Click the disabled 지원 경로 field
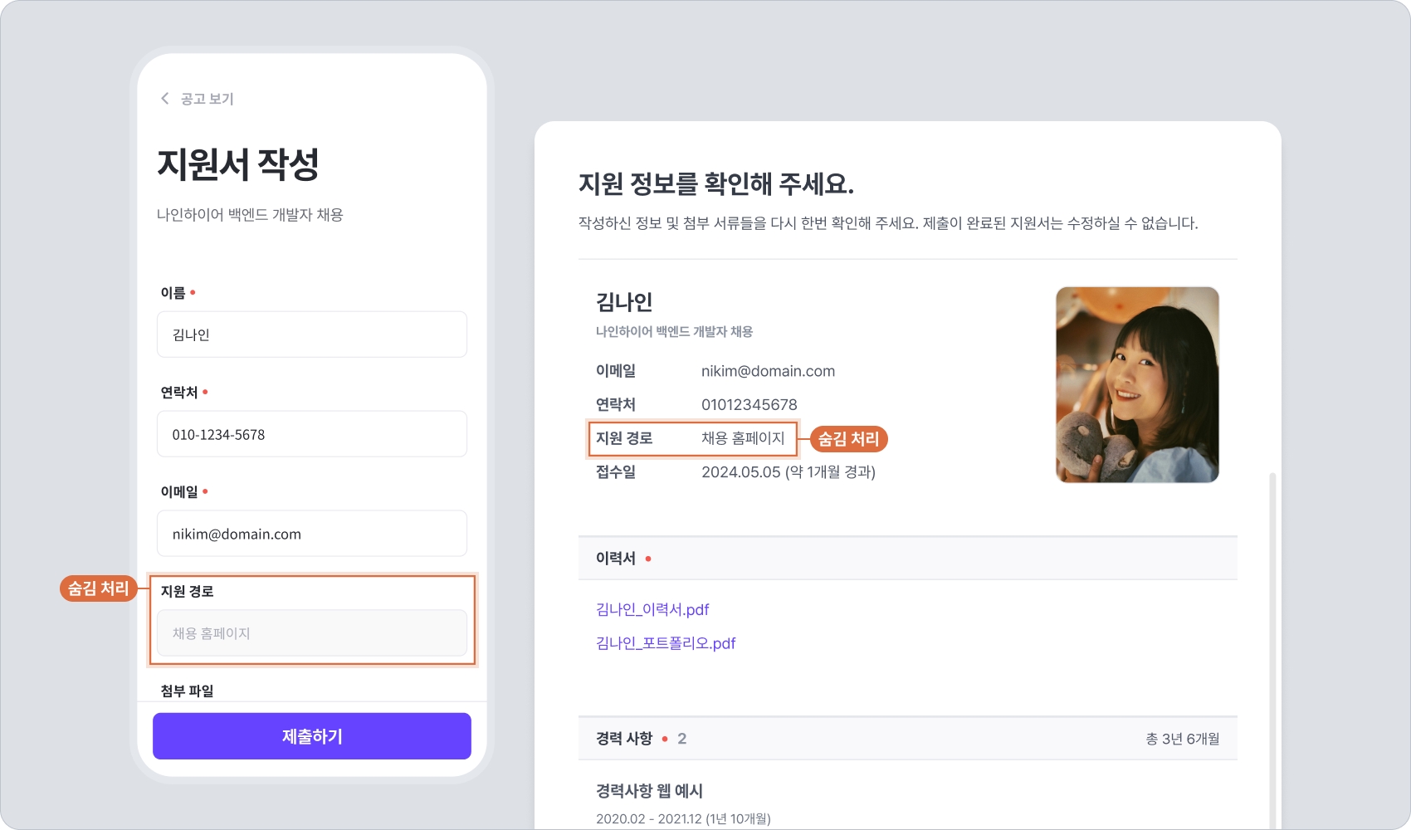The image size is (1411, 830). 311,633
